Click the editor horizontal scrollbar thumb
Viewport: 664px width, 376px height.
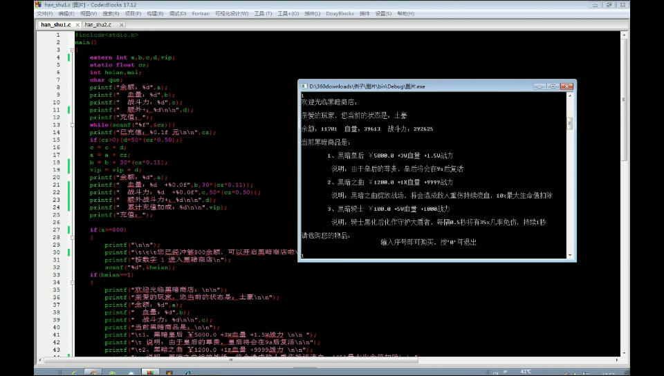point(231,360)
